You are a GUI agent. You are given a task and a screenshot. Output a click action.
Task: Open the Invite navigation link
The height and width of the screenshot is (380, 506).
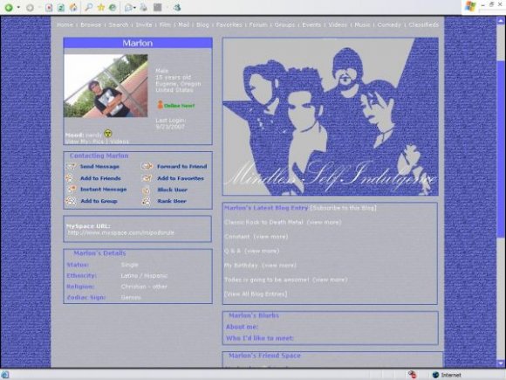pos(144,24)
